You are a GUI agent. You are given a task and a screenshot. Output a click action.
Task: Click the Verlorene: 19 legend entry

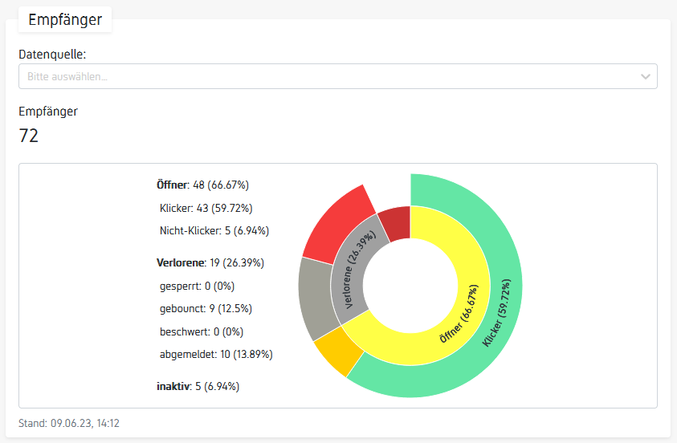point(210,262)
